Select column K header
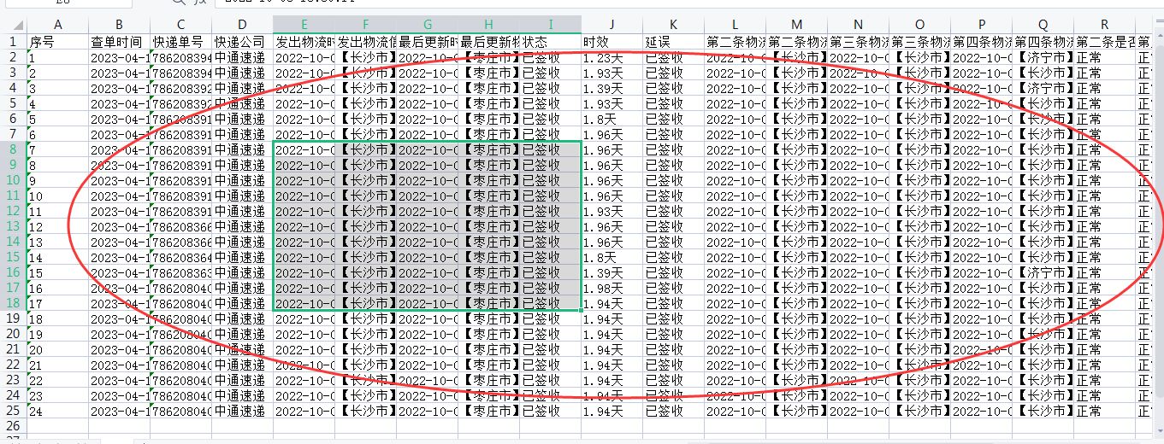 pos(673,25)
